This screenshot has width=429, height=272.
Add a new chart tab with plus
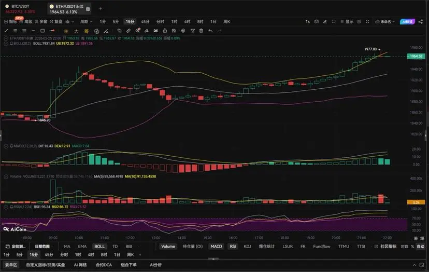coord(101,8)
